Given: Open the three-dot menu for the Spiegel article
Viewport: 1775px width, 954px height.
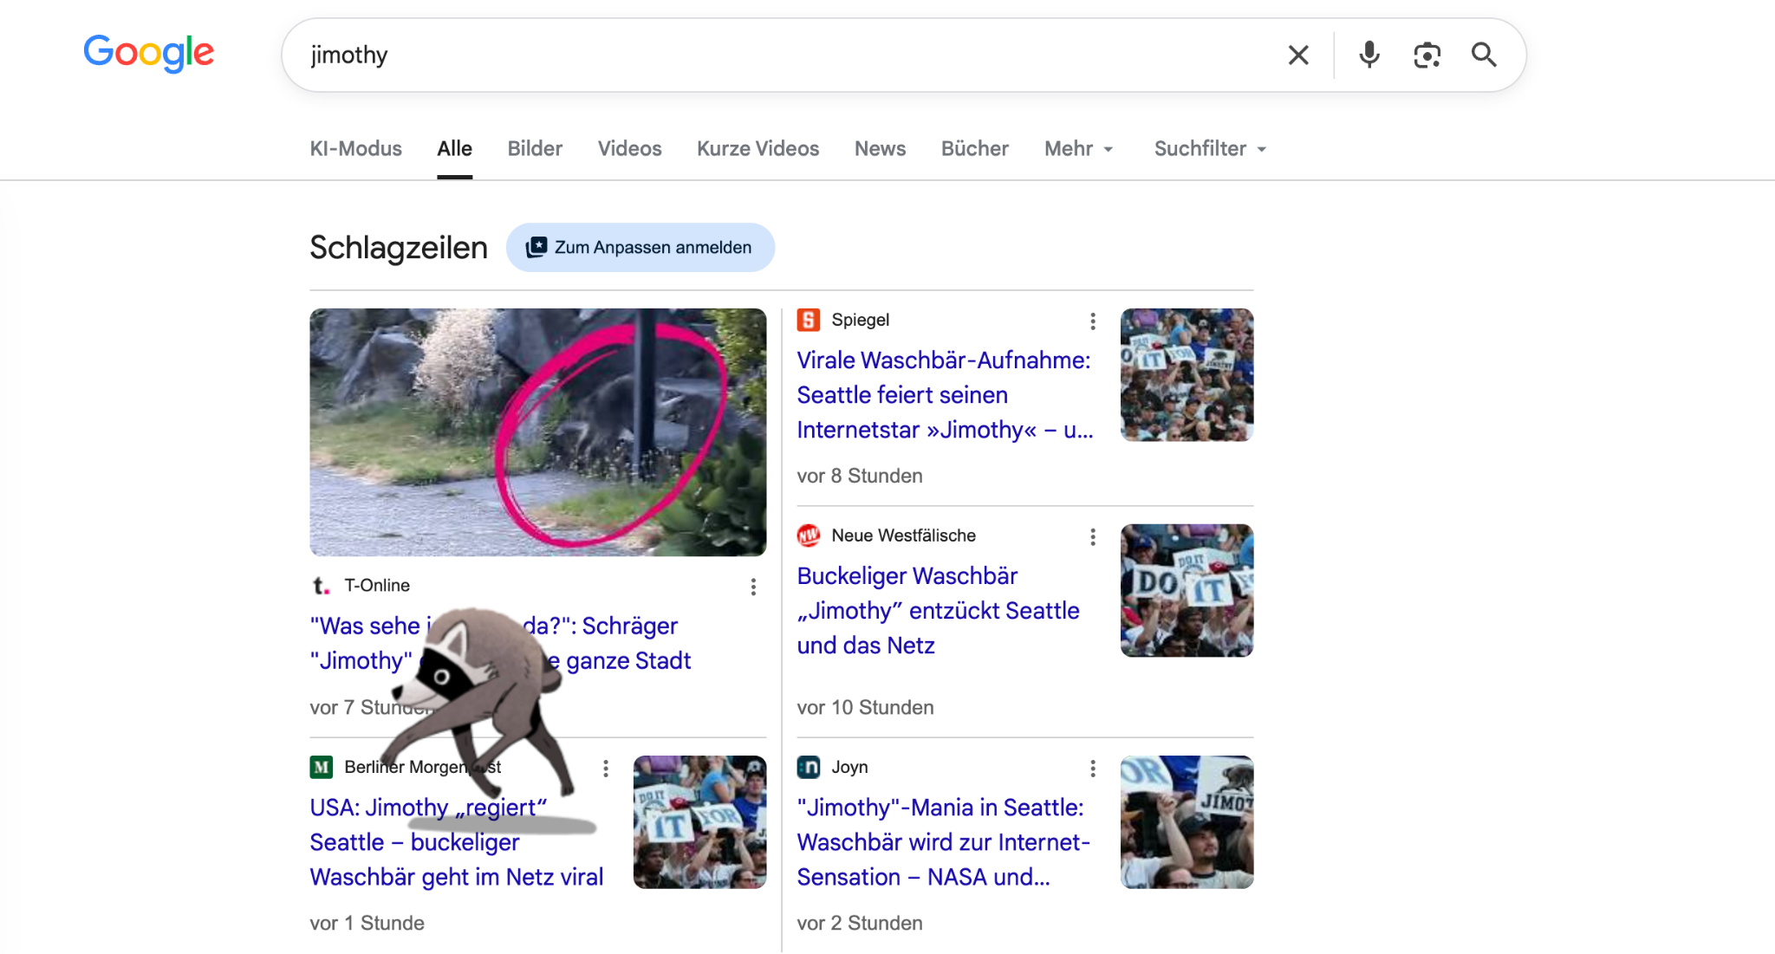Looking at the screenshot, I should pos(1093,321).
